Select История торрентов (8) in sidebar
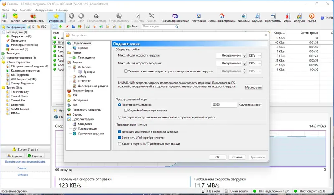The height and width of the screenshot is (195, 334). click(x=21, y=58)
